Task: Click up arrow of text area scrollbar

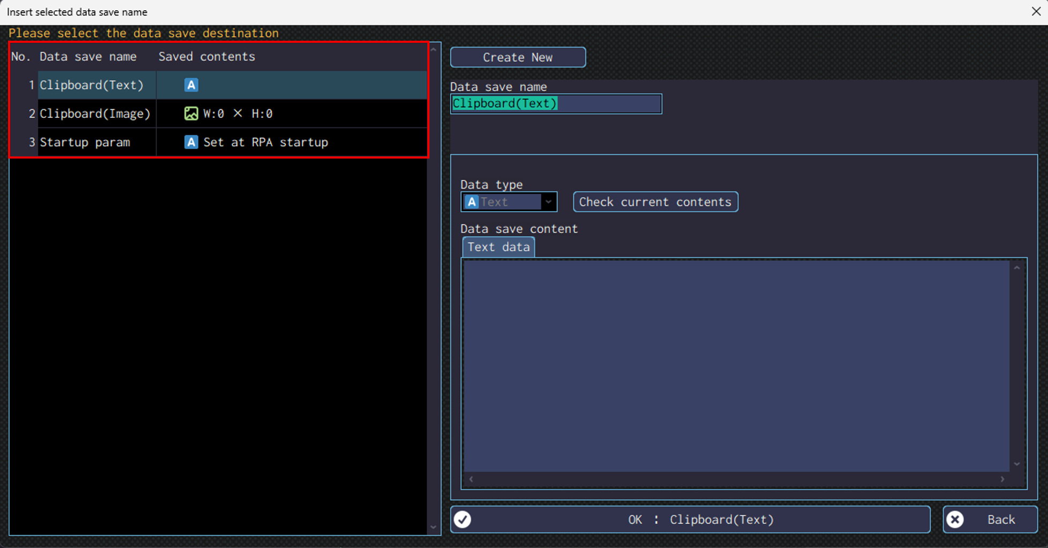Action: [x=1017, y=268]
